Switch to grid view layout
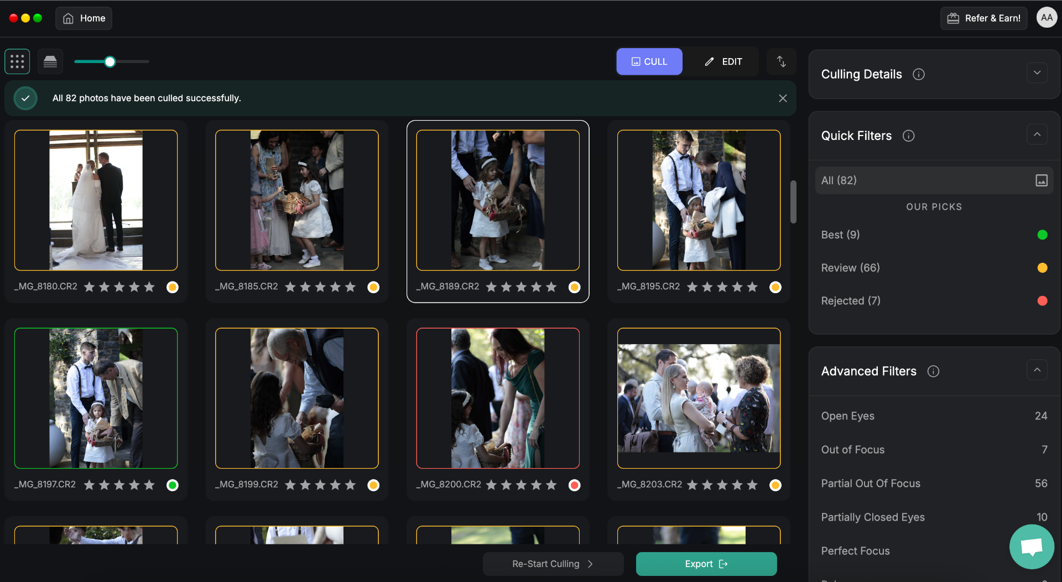The width and height of the screenshot is (1062, 582). point(17,61)
